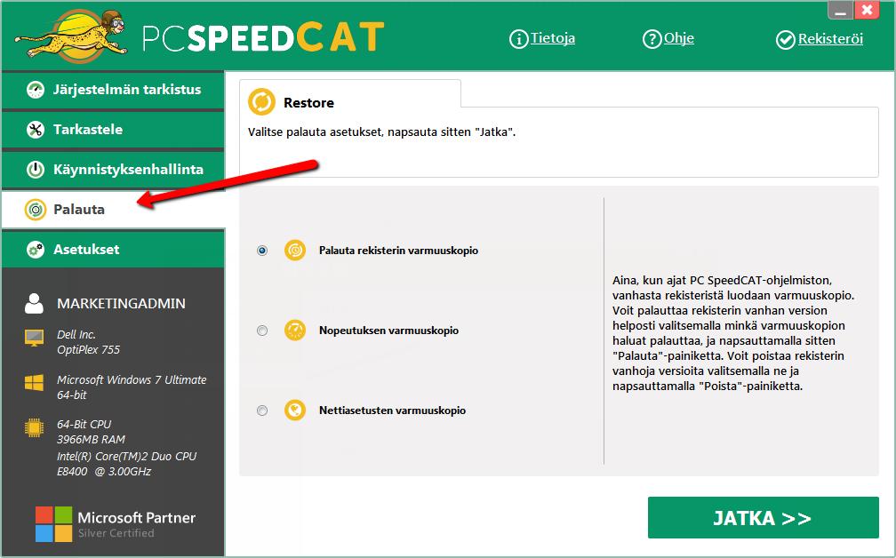Image resolution: width=896 pixels, height=558 pixels.
Task: Open Järjestelmän tarkistus section
Action: [113, 90]
